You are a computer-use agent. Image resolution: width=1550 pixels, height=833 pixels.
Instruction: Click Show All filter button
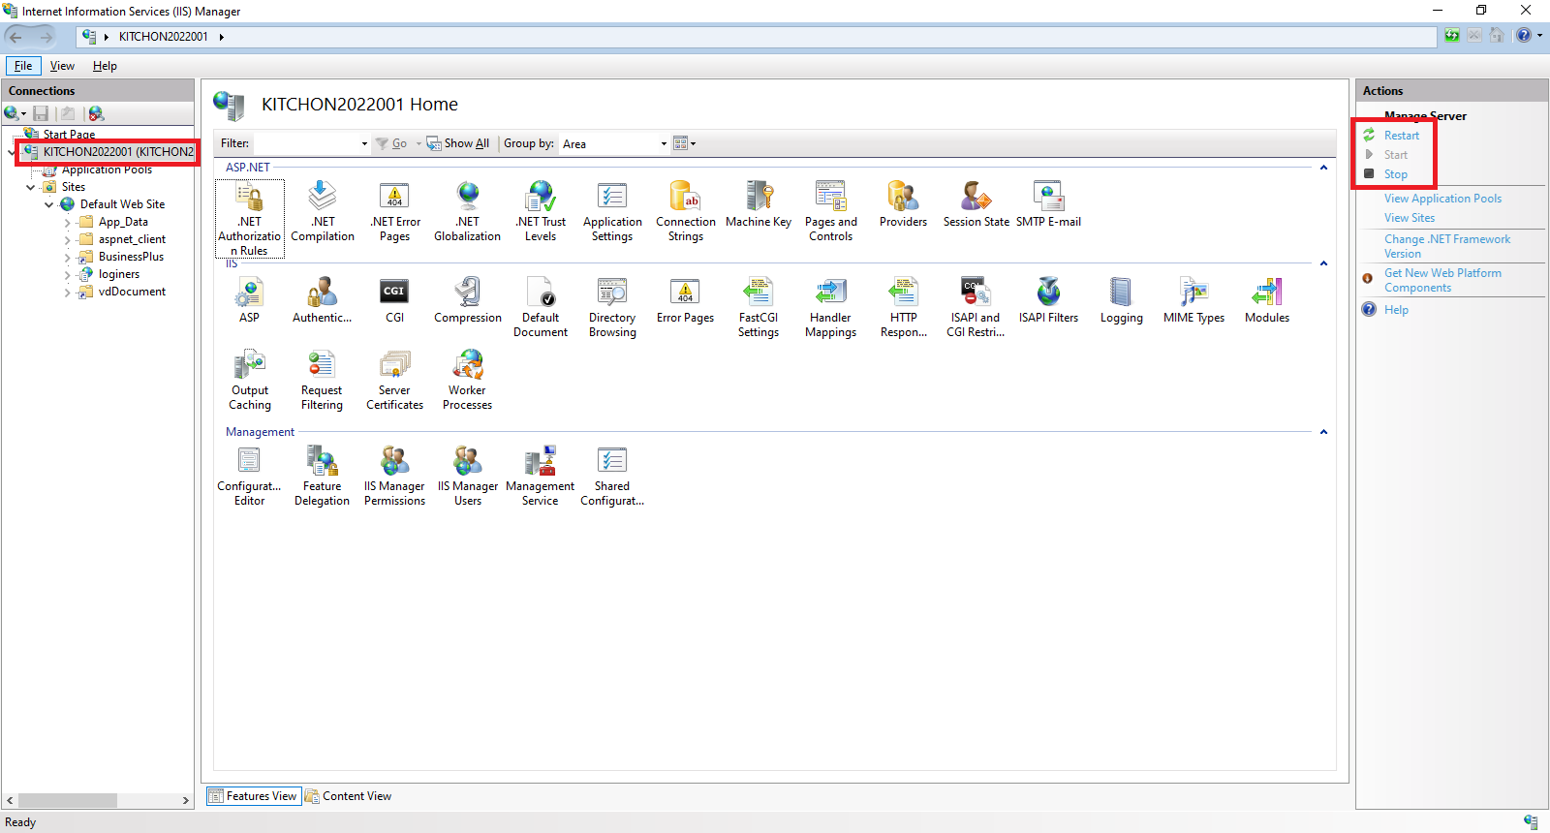458,143
